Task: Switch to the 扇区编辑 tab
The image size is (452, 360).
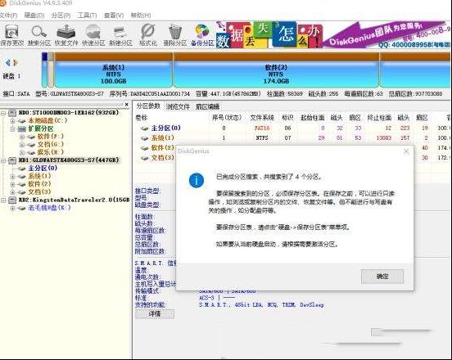Action: (x=207, y=106)
